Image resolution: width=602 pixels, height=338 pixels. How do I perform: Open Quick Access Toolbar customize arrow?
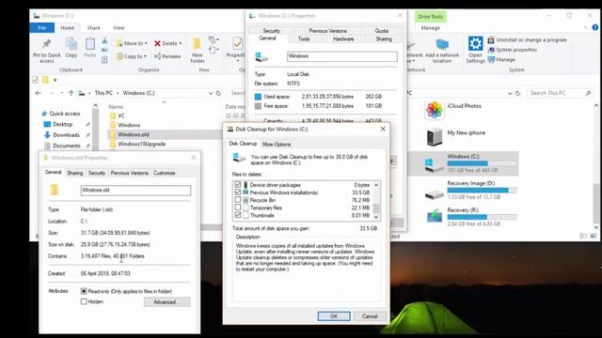55,80
